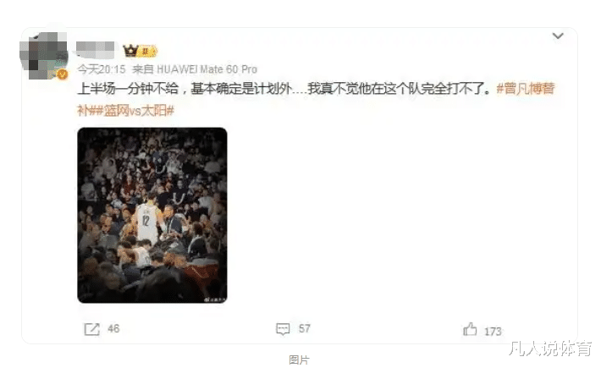Open the attached basketball arena photo

152,215
